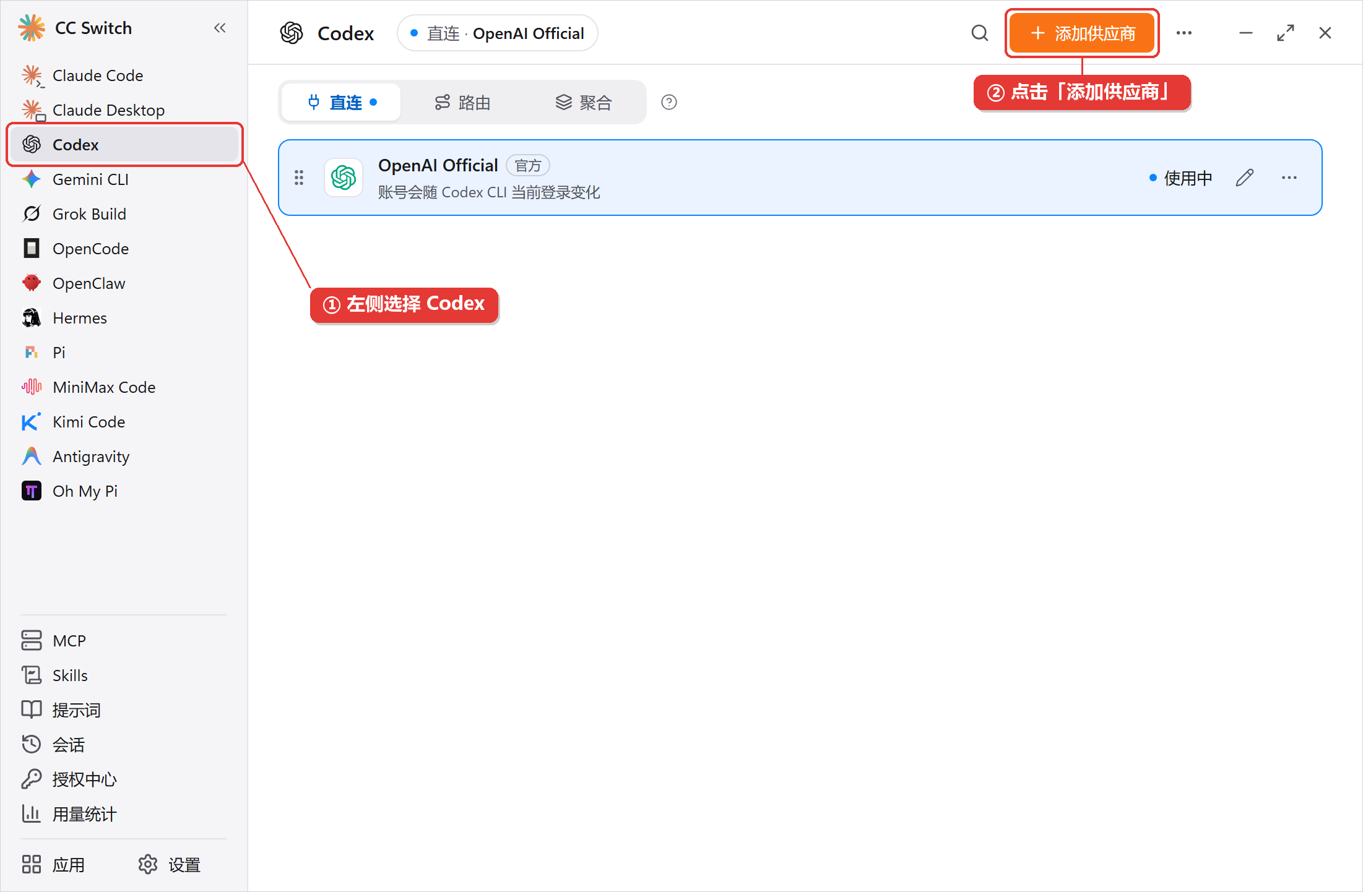This screenshot has width=1363, height=892.
Task: Click the OpenAI Official provider logo
Action: point(344,178)
